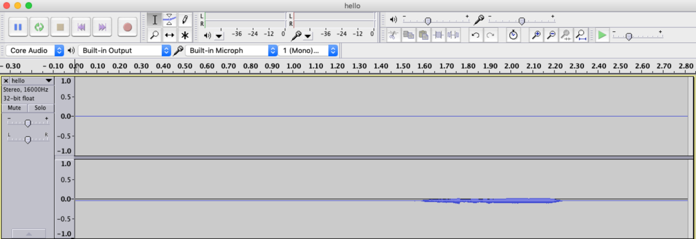Redo the last undone action
The image size is (696, 239).
point(491,35)
